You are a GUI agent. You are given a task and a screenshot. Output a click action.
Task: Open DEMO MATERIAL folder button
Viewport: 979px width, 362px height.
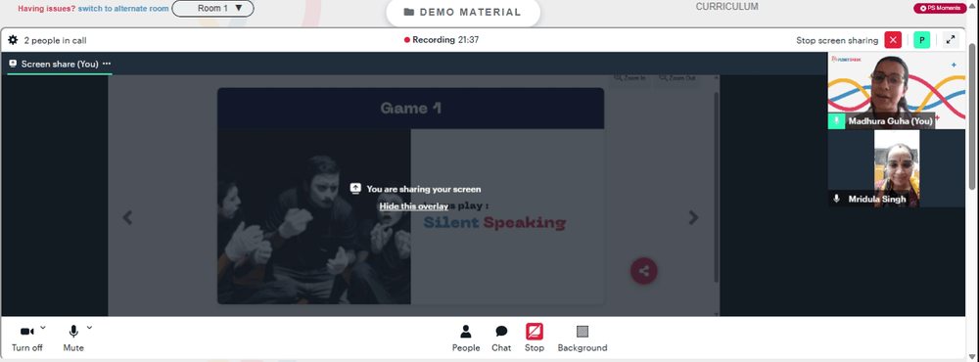pos(463,13)
